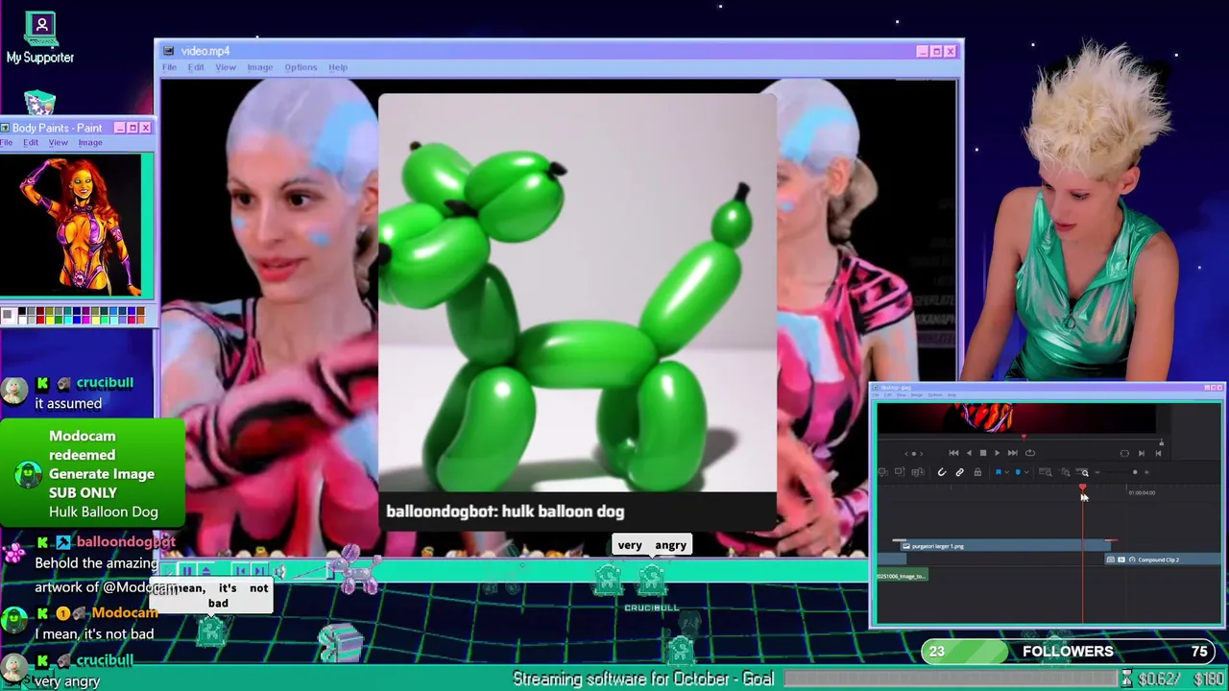
Task: Click the full extent zoom icon
Action: [1046, 472]
